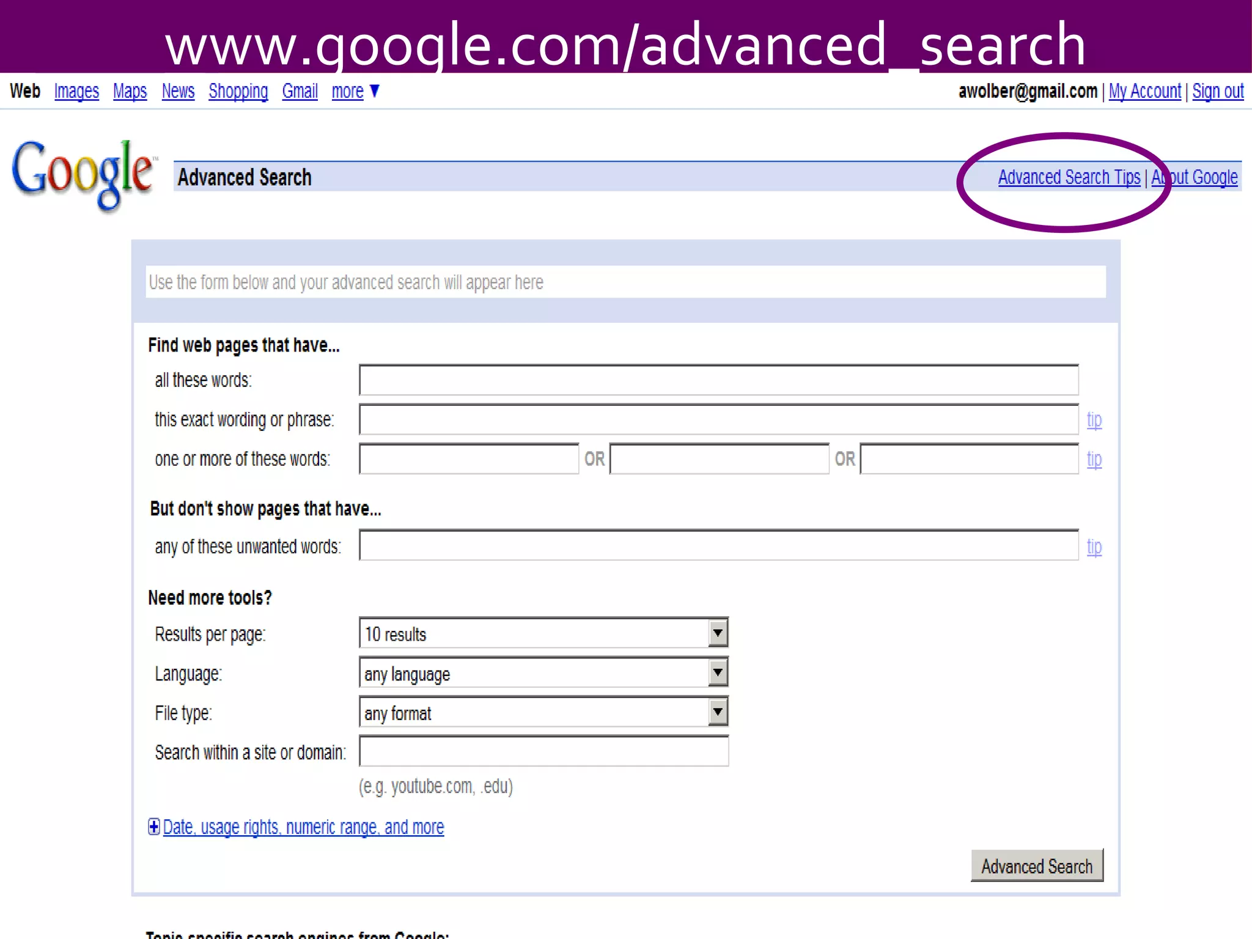The width and height of the screenshot is (1252, 939).
Task: Open Date, usage rights, numeric range link
Action: (x=303, y=827)
